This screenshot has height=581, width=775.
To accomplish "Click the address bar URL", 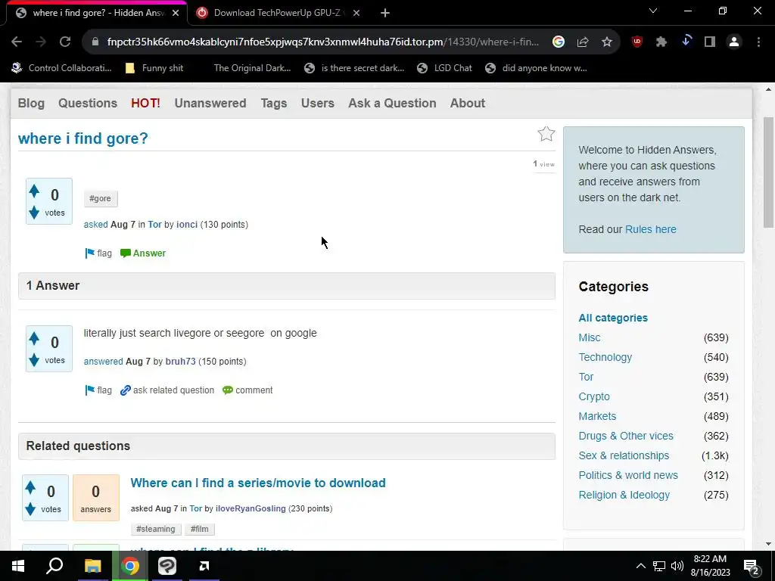I will (x=322, y=42).
